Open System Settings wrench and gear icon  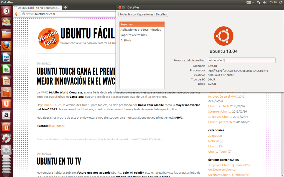click(6, 139)
